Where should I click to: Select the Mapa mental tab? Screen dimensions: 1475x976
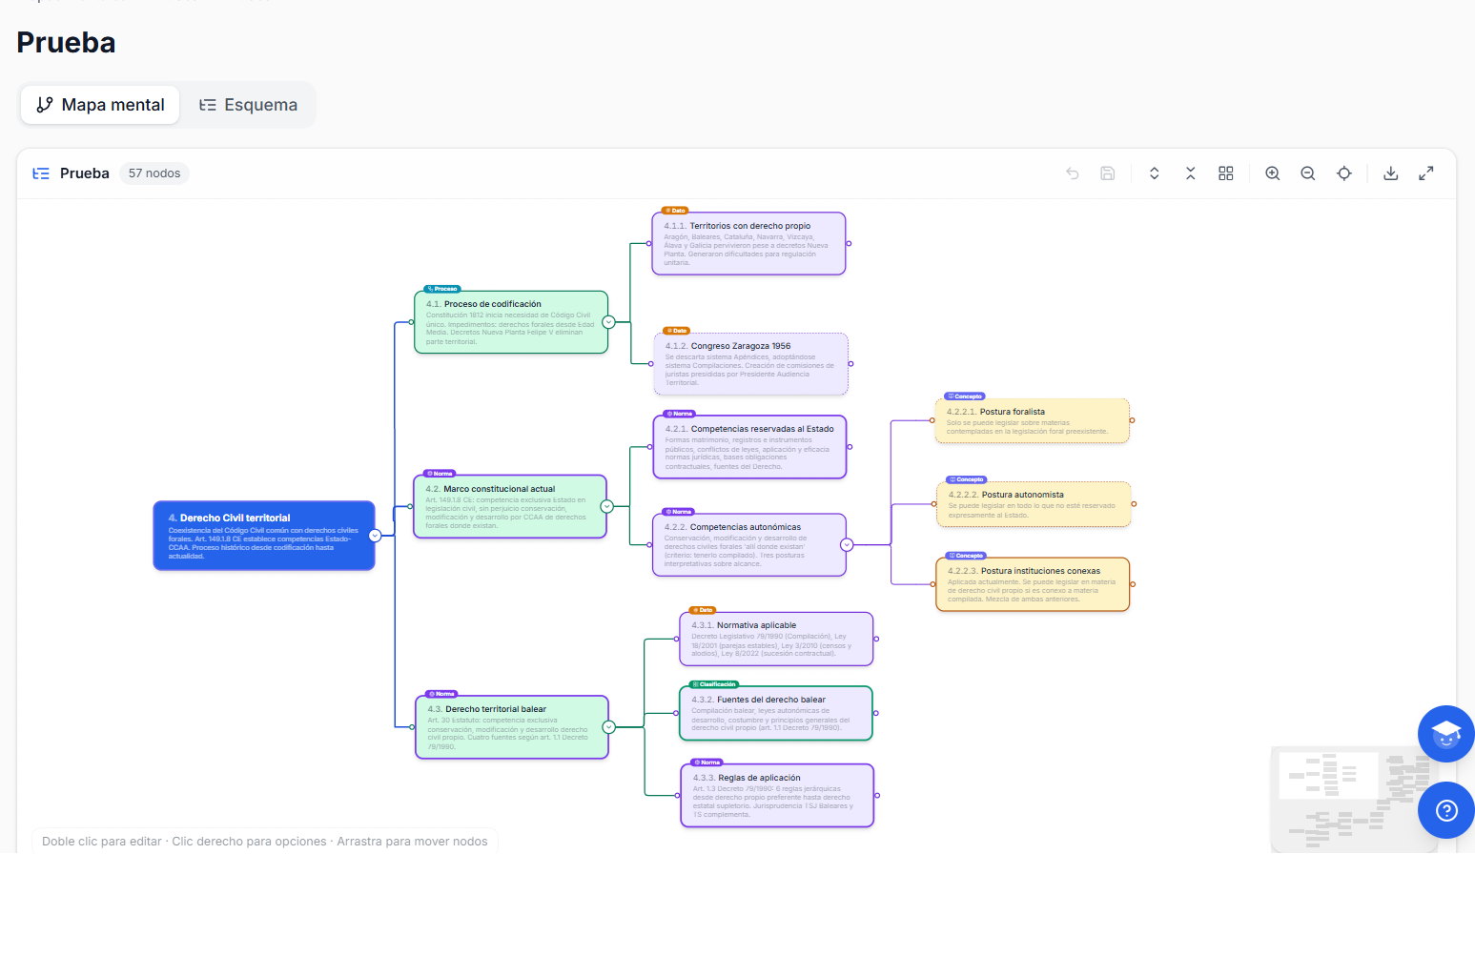click(99, 105)
